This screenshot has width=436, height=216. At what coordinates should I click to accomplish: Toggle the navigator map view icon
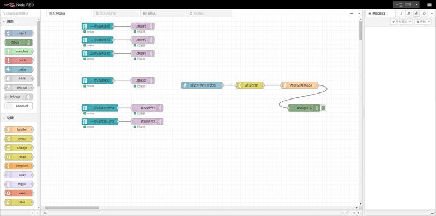pos(344,213)
